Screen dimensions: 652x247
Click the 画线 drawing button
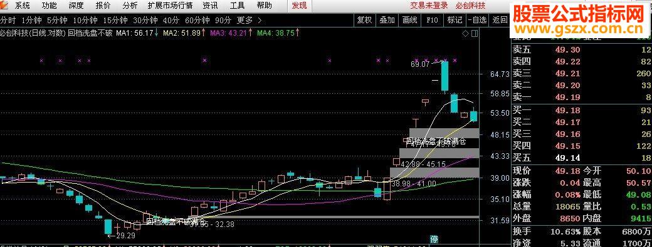409,20
